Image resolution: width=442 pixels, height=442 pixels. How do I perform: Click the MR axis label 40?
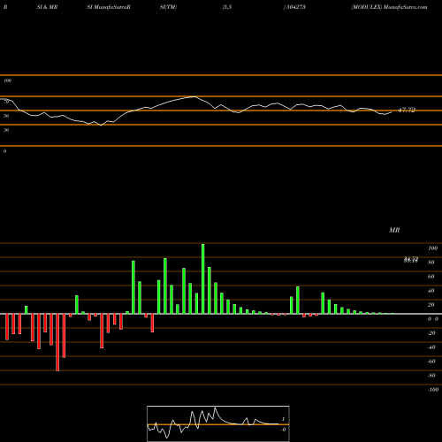[431, 291]
